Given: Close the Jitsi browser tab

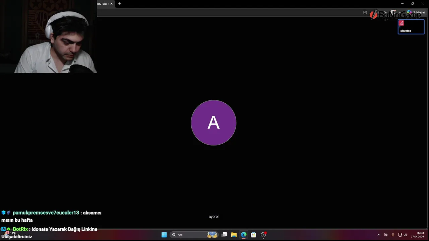Looking at the screenshot, I should 112,4.
